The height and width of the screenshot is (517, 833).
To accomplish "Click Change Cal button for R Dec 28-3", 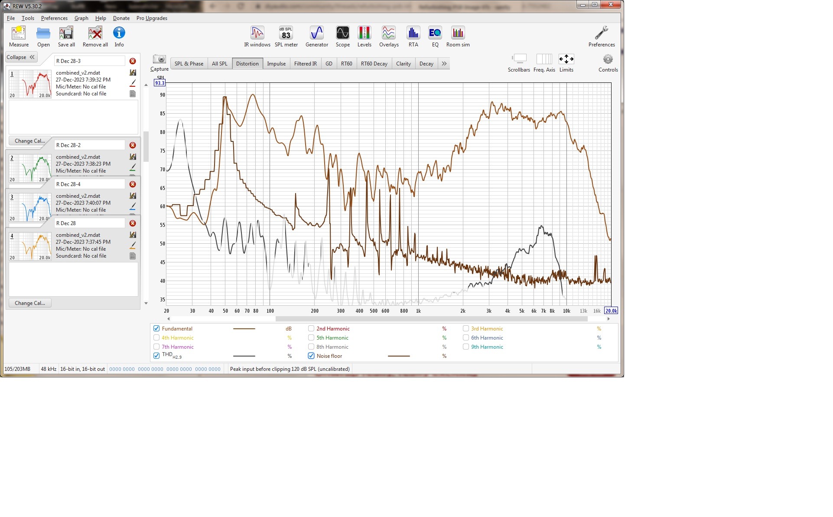I will click(30, 141).
